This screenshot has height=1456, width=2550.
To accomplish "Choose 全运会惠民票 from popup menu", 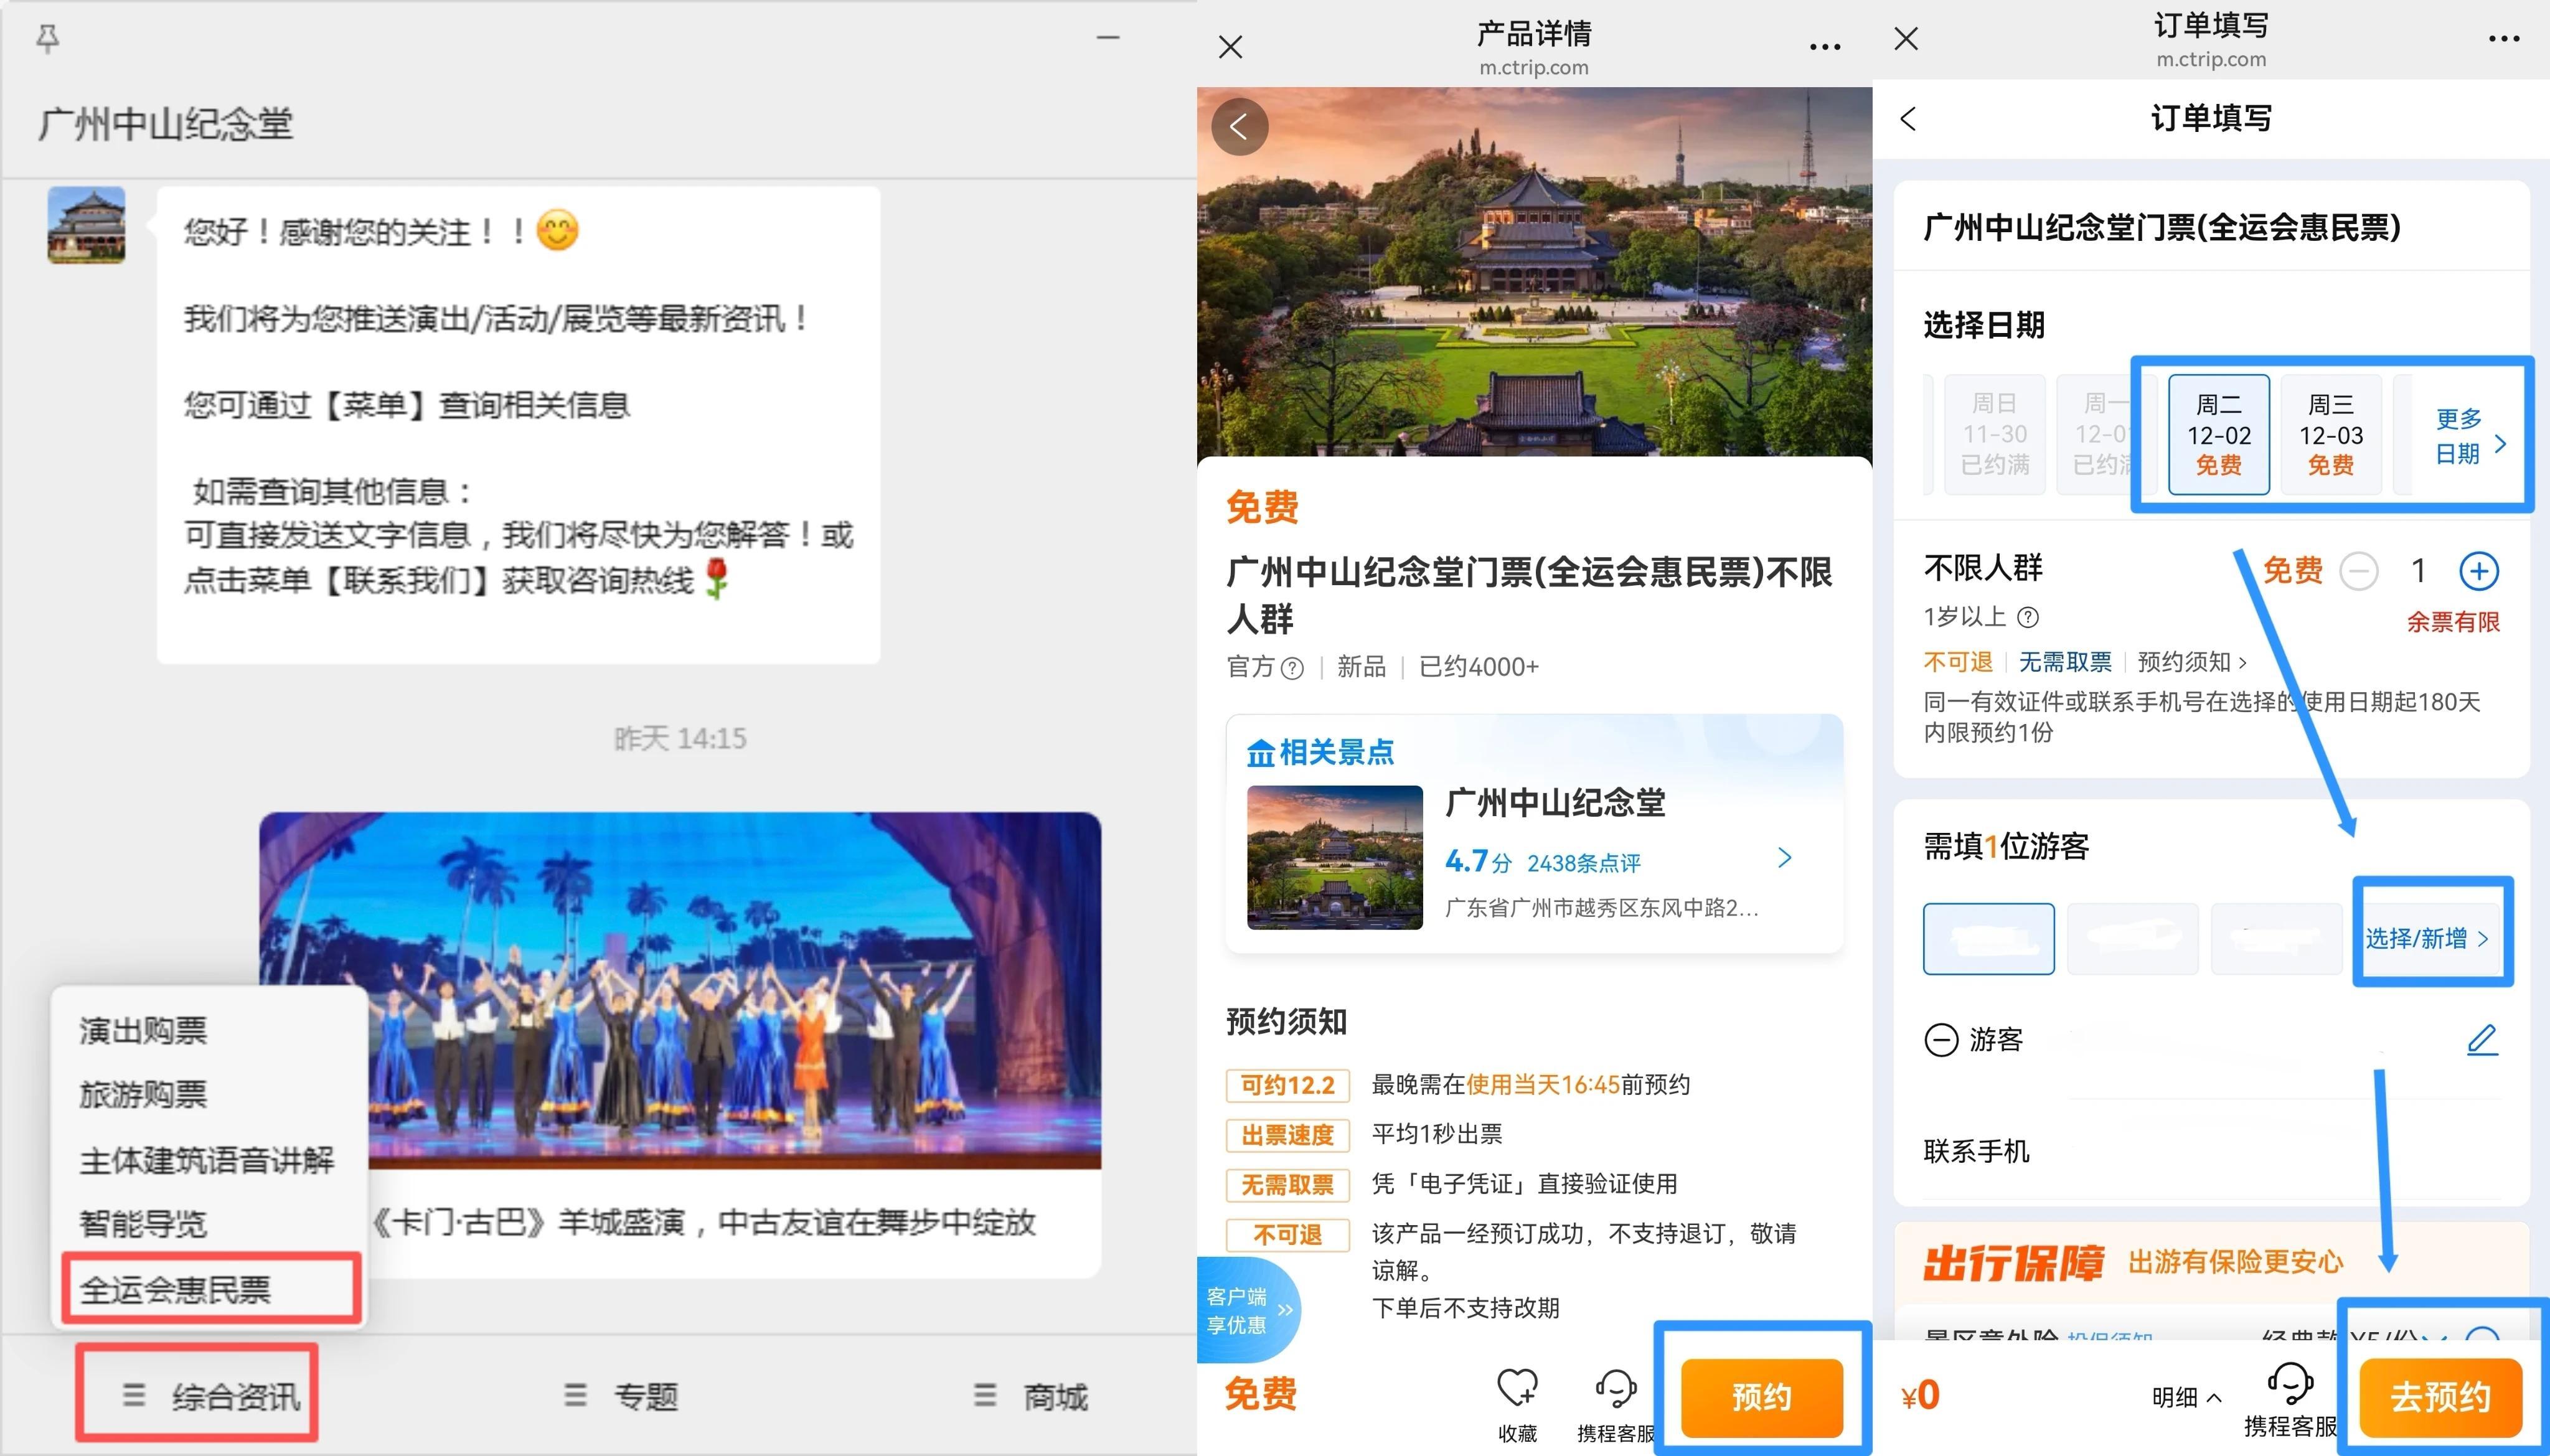I will 176,1289.
